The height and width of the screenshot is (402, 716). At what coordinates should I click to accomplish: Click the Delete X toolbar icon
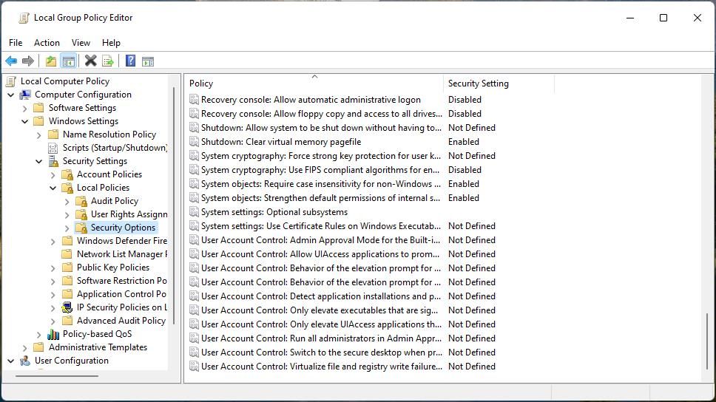point(90,61)
